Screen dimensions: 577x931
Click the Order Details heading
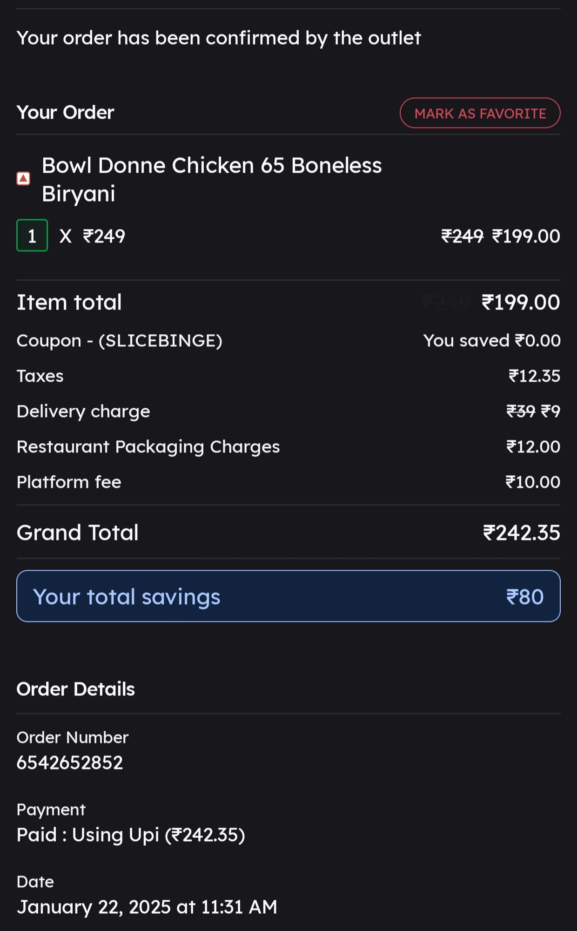tap(76, 689)
